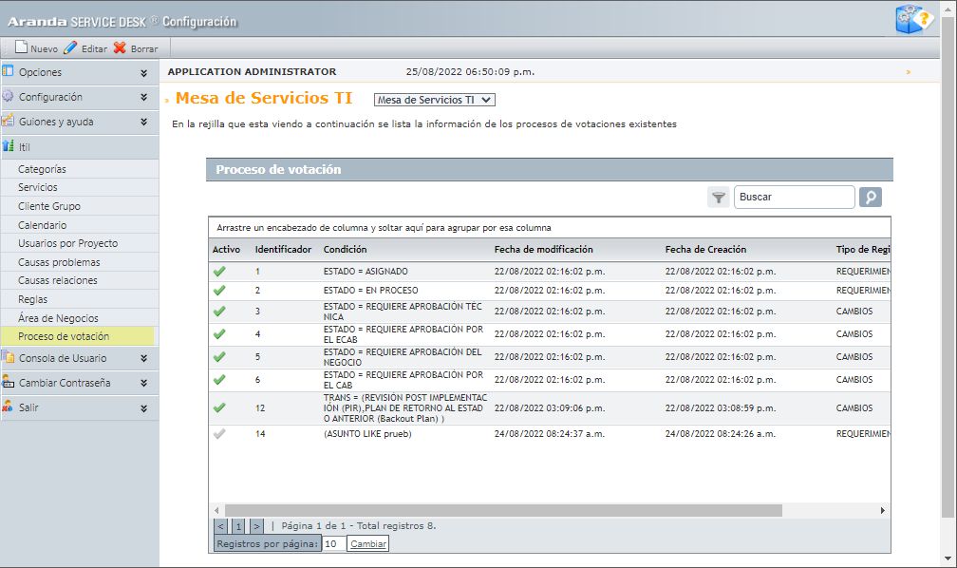
Task: Open the Mesa de Servicios TI dropdown
Action: 435,100
